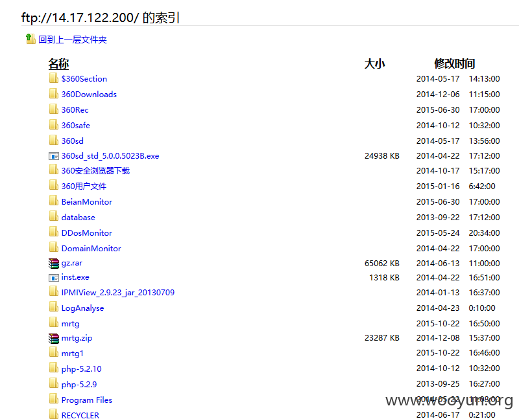
Task: Select the 2013-09-22 date of database
Action: (438, 218)
